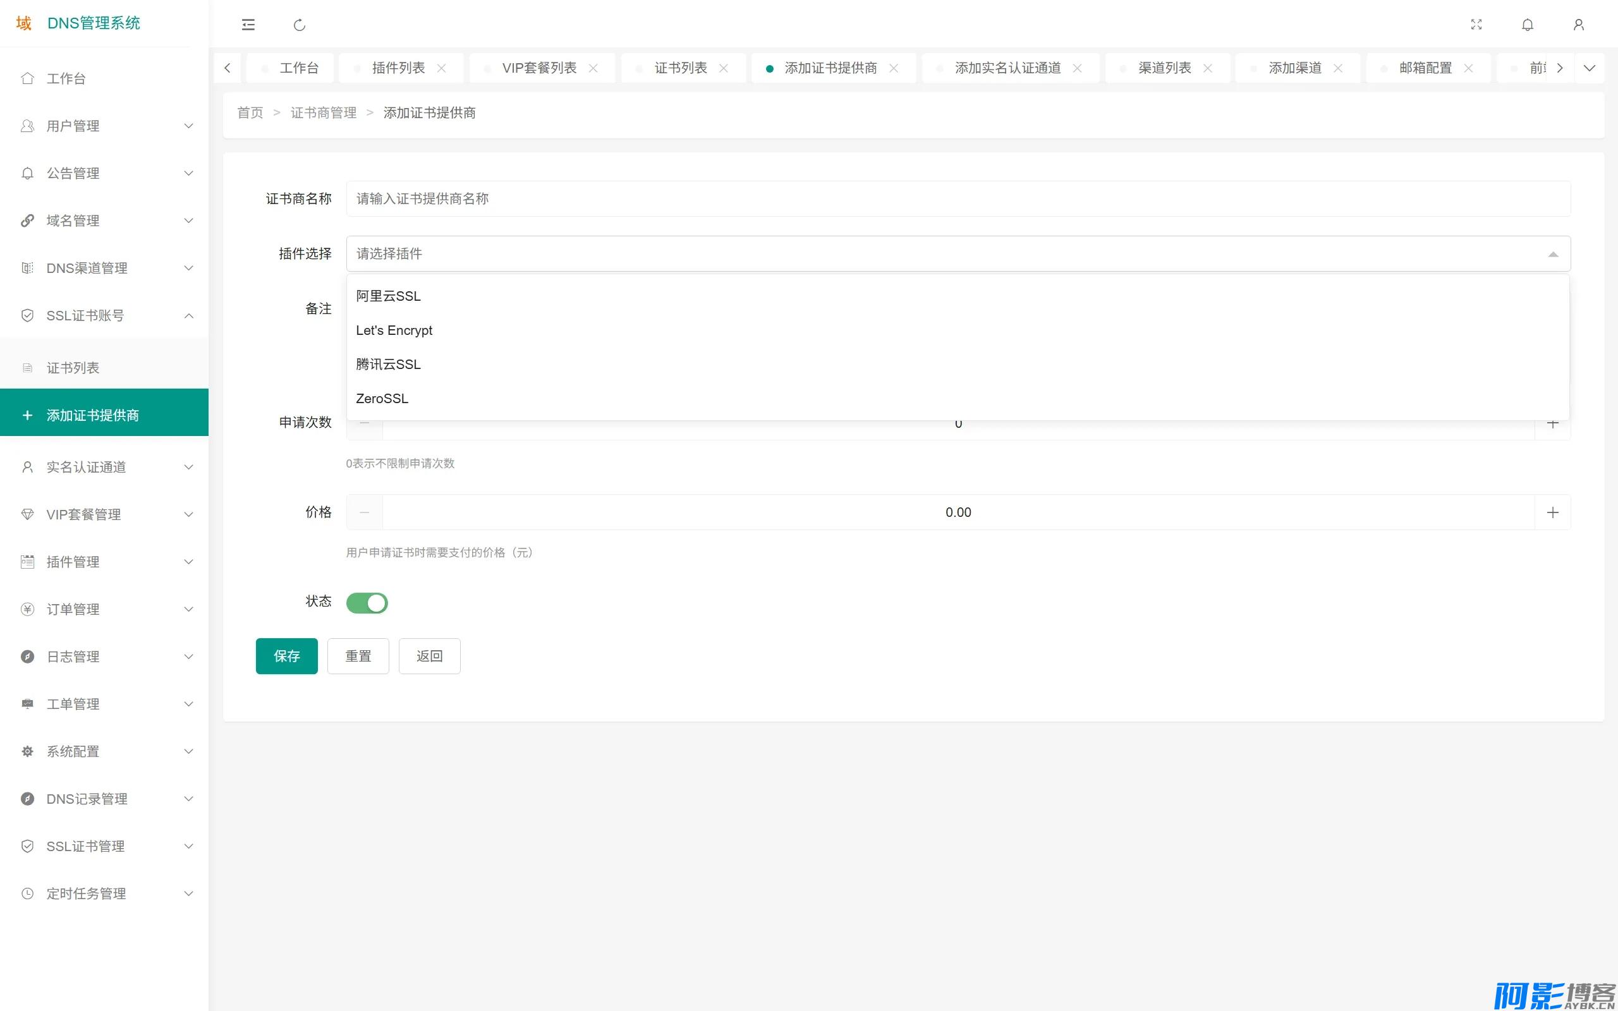Viewport: 1618px width, 1011px height.
Task: Open the user profile icon
Action: 1579,25
